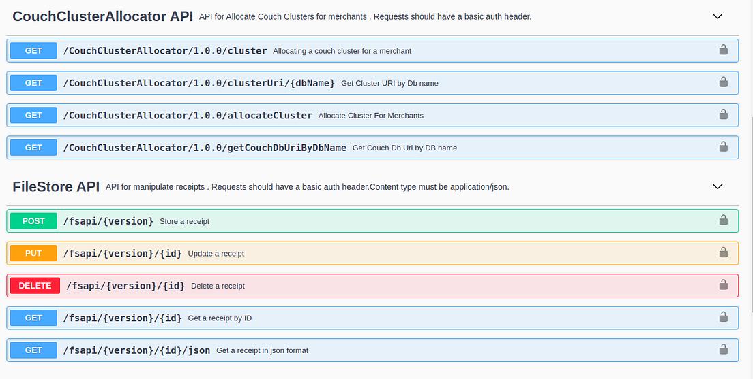Click the GET badge for receipt by ID
The width and height of the screenshot is (753, 379).
coord(33,318)
